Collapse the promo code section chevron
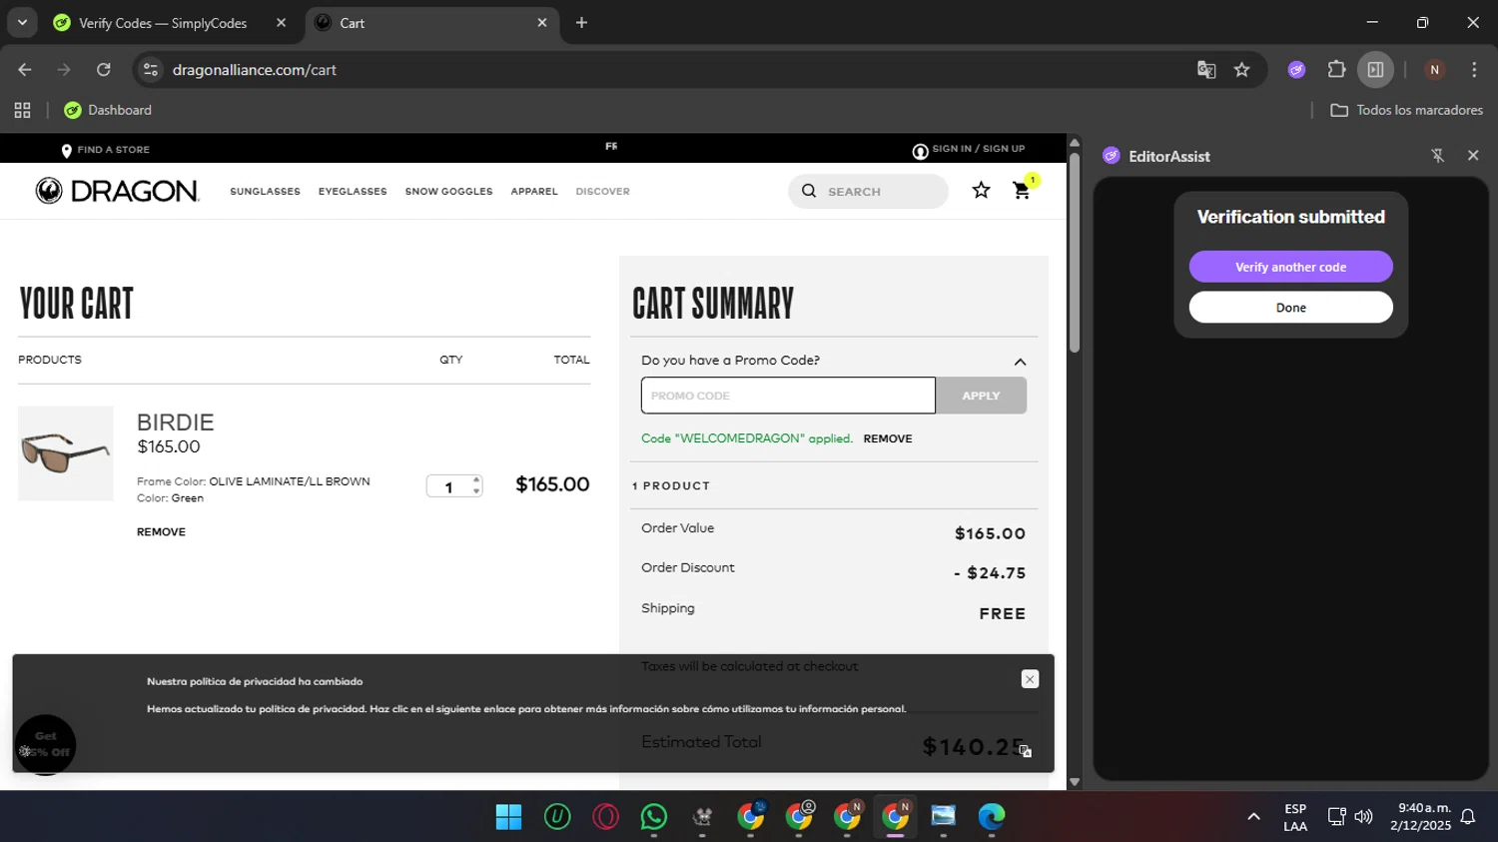Viewport: 1498px width, 842px height. coord(1020,362)
